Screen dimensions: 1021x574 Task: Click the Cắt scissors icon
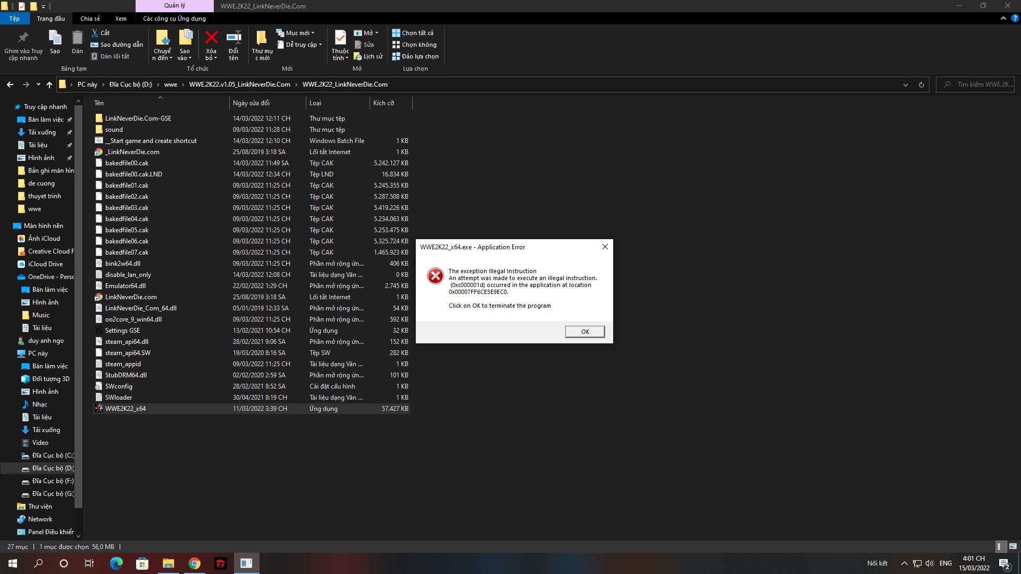tap(95, 33)
